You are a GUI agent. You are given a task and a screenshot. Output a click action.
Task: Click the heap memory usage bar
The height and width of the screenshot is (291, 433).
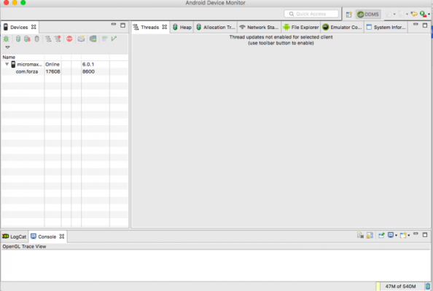pyautogui.click(x=400, y=287)
